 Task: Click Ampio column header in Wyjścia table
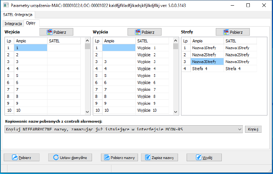tap(119, 41)
